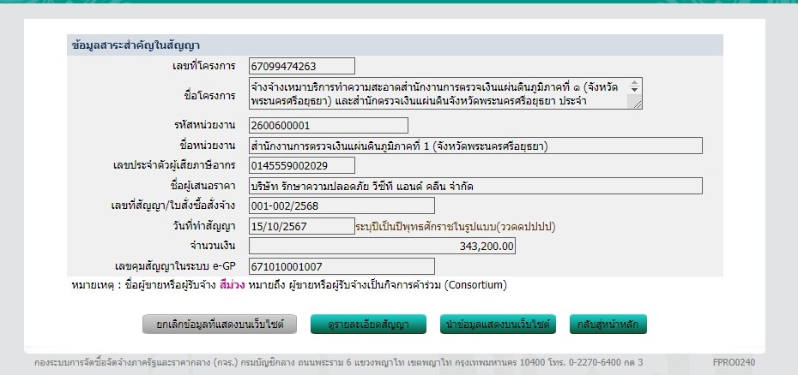This screenshot has height=375, width=798.
Task: Click the ยกเลิกข้อมูลที่แสดงบนเว็บไซต์ button
Action: point(220,324)
